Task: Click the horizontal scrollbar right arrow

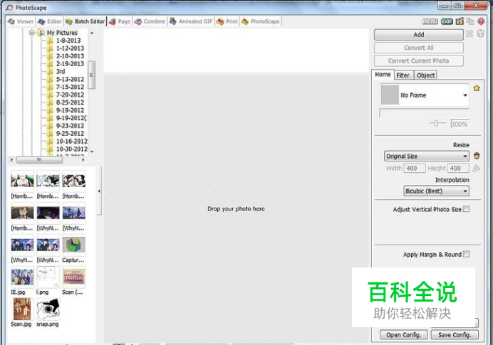Action: click(x=83, y=160)
